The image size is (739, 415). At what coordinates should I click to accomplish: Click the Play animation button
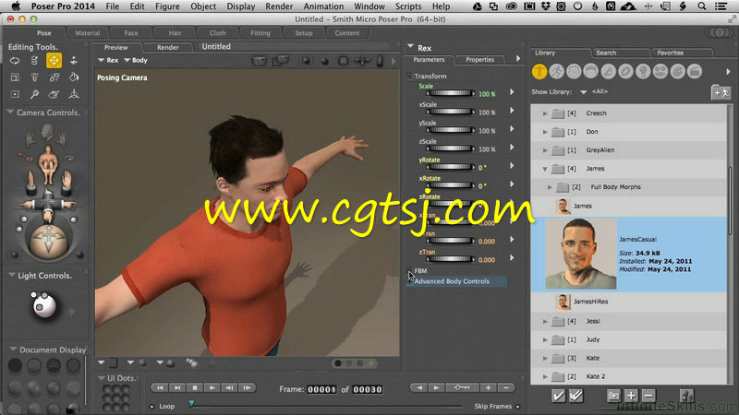tap(212, 388)
